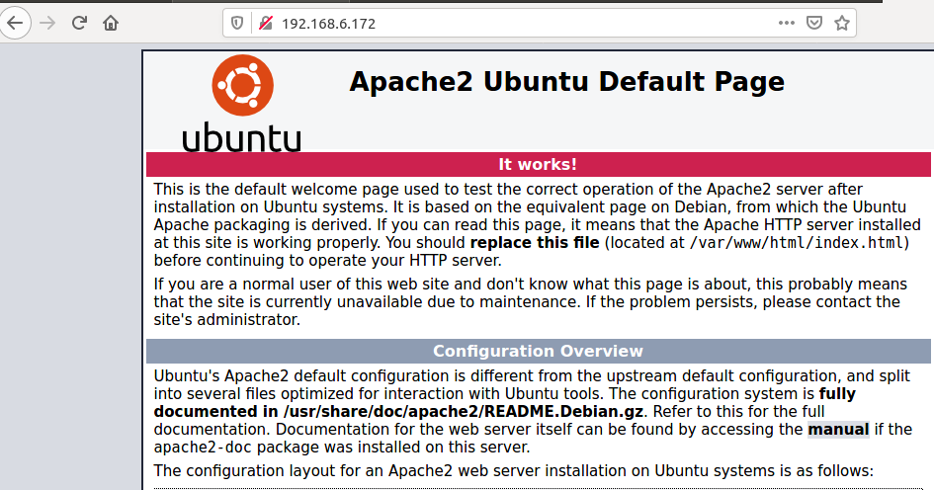Click the Apache2 Ubuntu Default Page heading
The height and width of the screenshot is (490, 934).
point(566,82)
